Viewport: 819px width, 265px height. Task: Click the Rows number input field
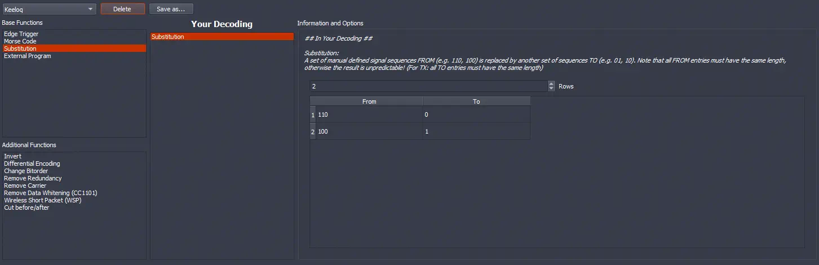pos(428,86)
